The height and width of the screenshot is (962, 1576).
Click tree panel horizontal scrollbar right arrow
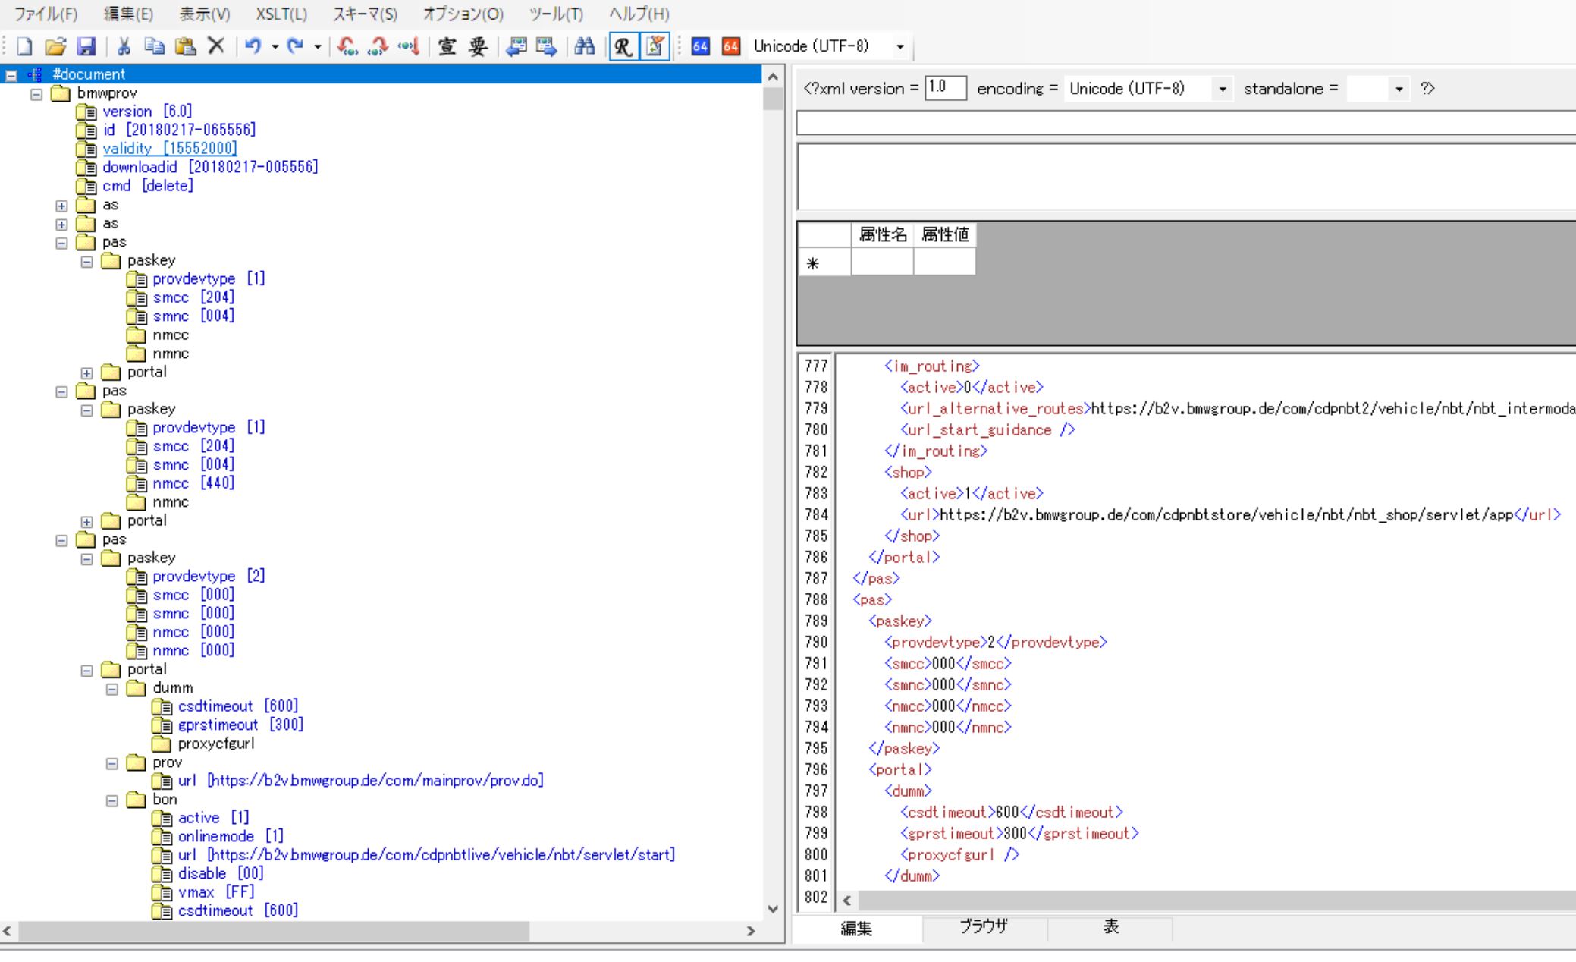(751, 932)
